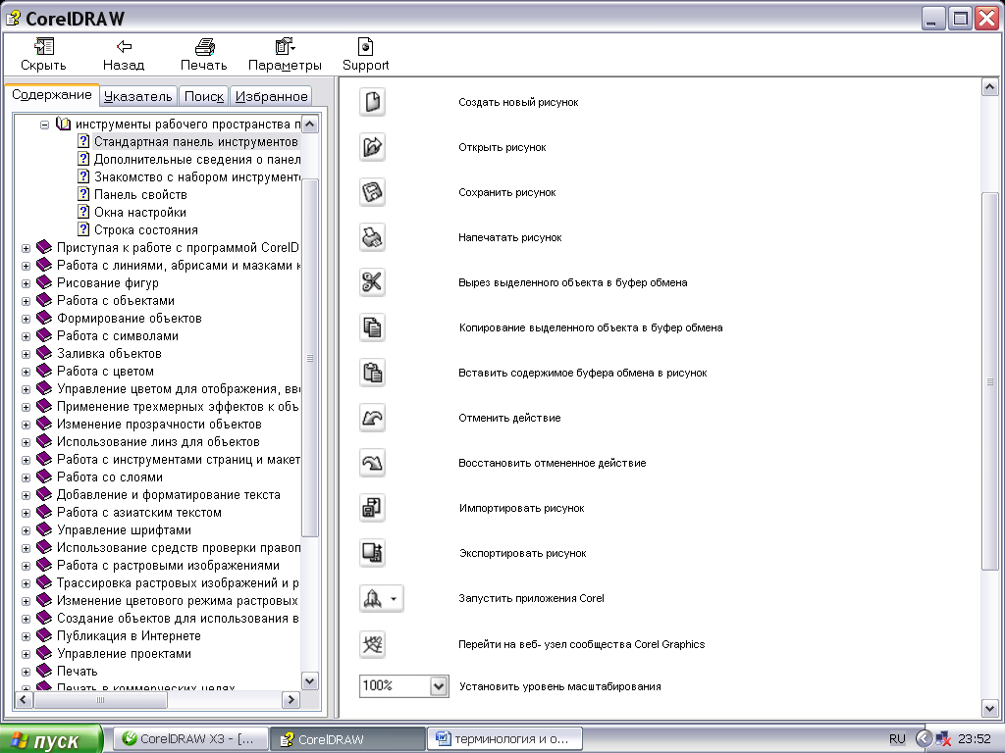1005x753 pixels.
Task: Expand 'Управление шрифтами' tree node
Action: 26,530
